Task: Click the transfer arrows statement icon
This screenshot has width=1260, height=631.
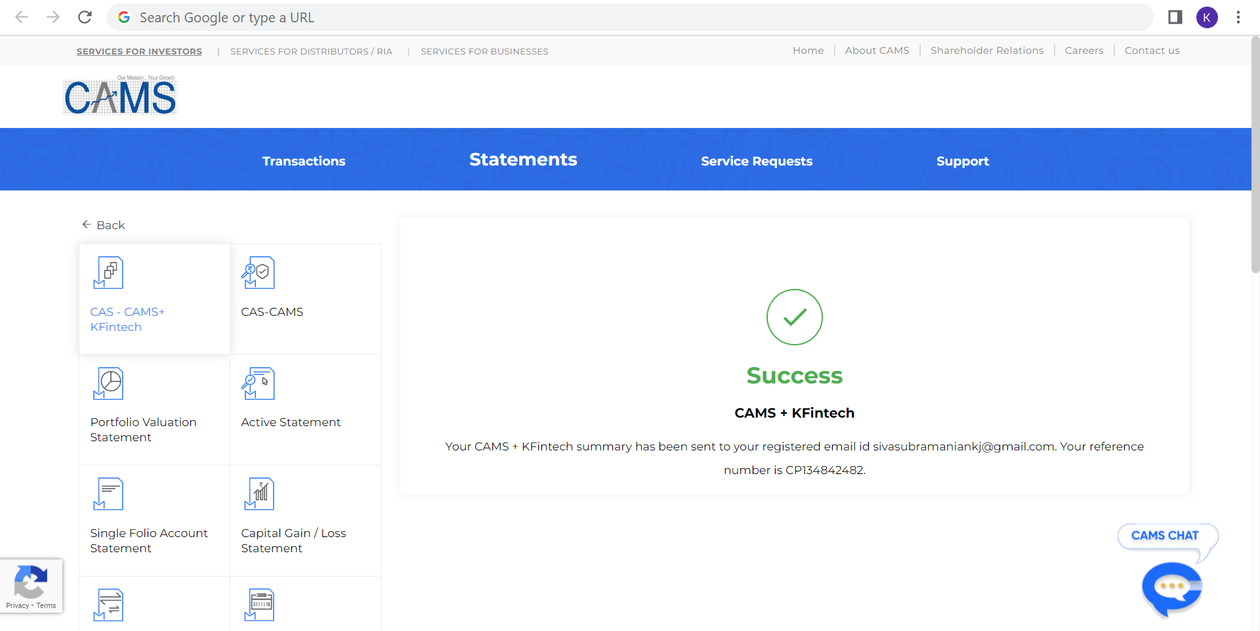Action: tap(108, 605)
